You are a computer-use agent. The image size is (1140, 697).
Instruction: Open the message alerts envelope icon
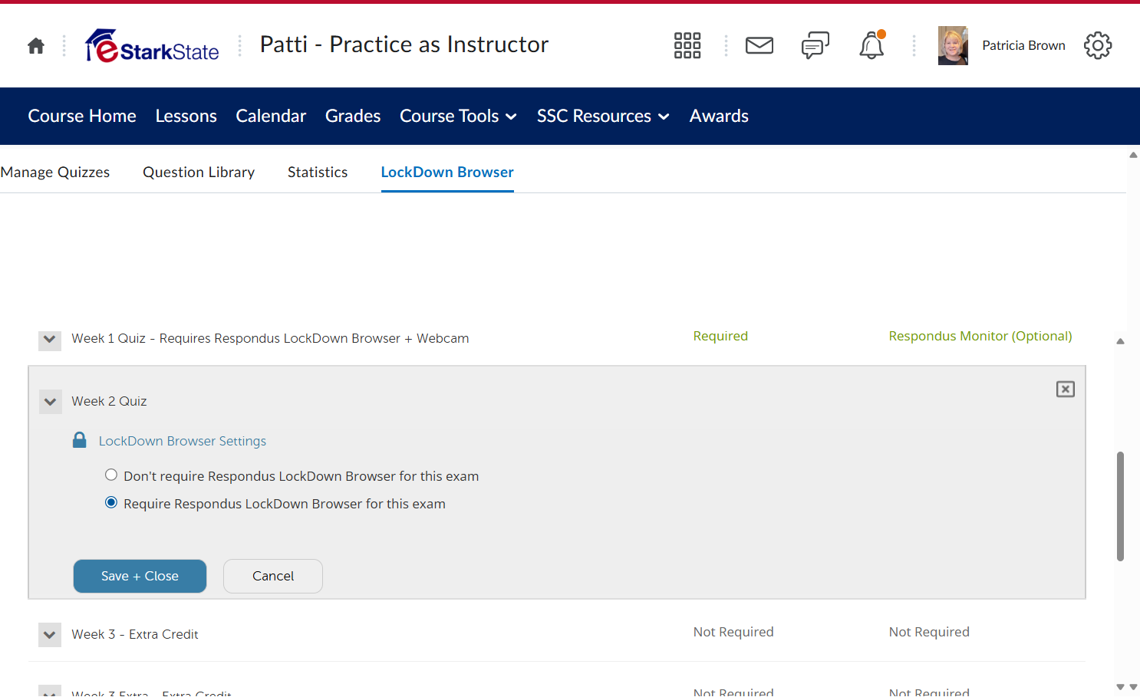tap(759, 46)
